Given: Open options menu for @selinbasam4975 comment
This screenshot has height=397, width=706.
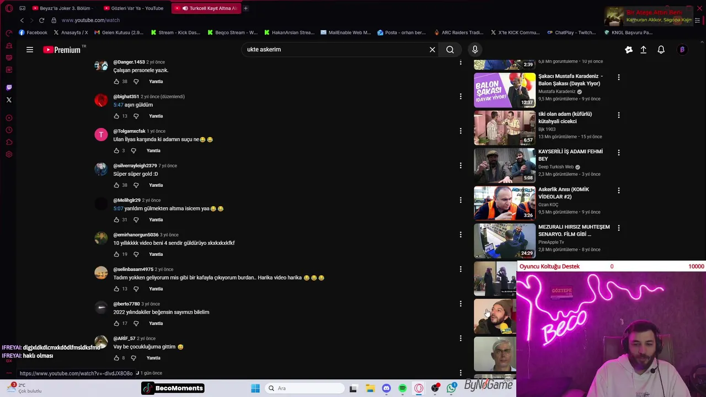Looking at the screenshot, I should (461, 269).
